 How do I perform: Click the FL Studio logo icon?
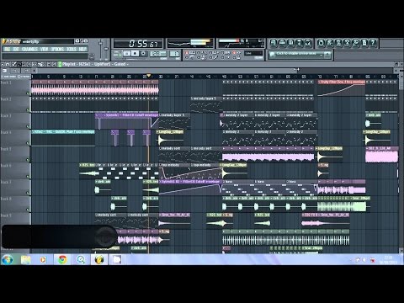pos(4,41)
